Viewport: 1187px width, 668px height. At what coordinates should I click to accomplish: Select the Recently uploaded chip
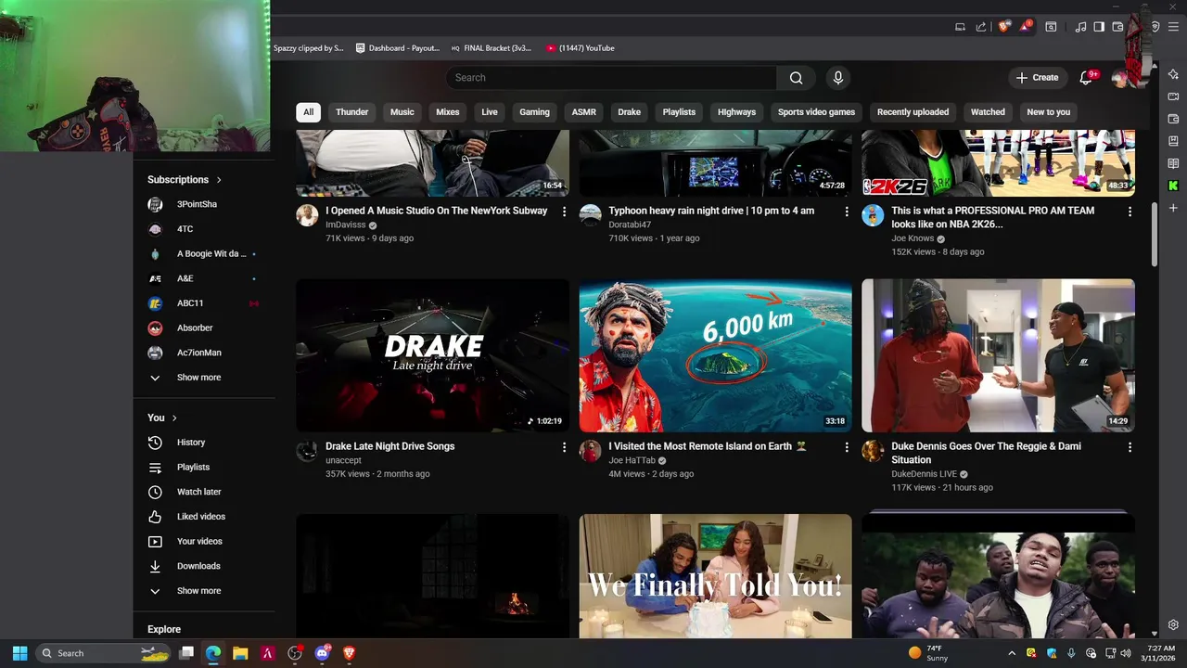[x=913, y=112]
